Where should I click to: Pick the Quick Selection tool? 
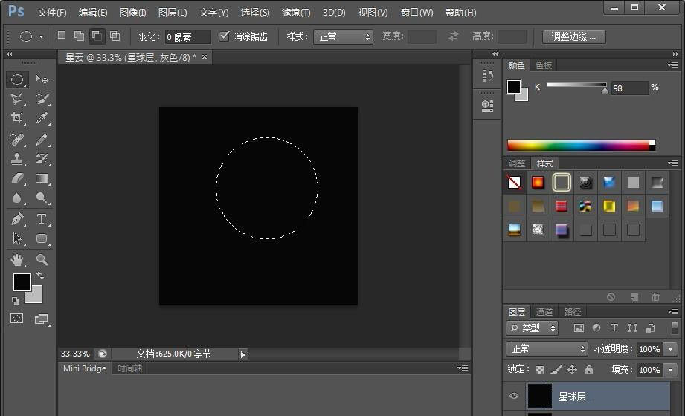coord(42,99)
